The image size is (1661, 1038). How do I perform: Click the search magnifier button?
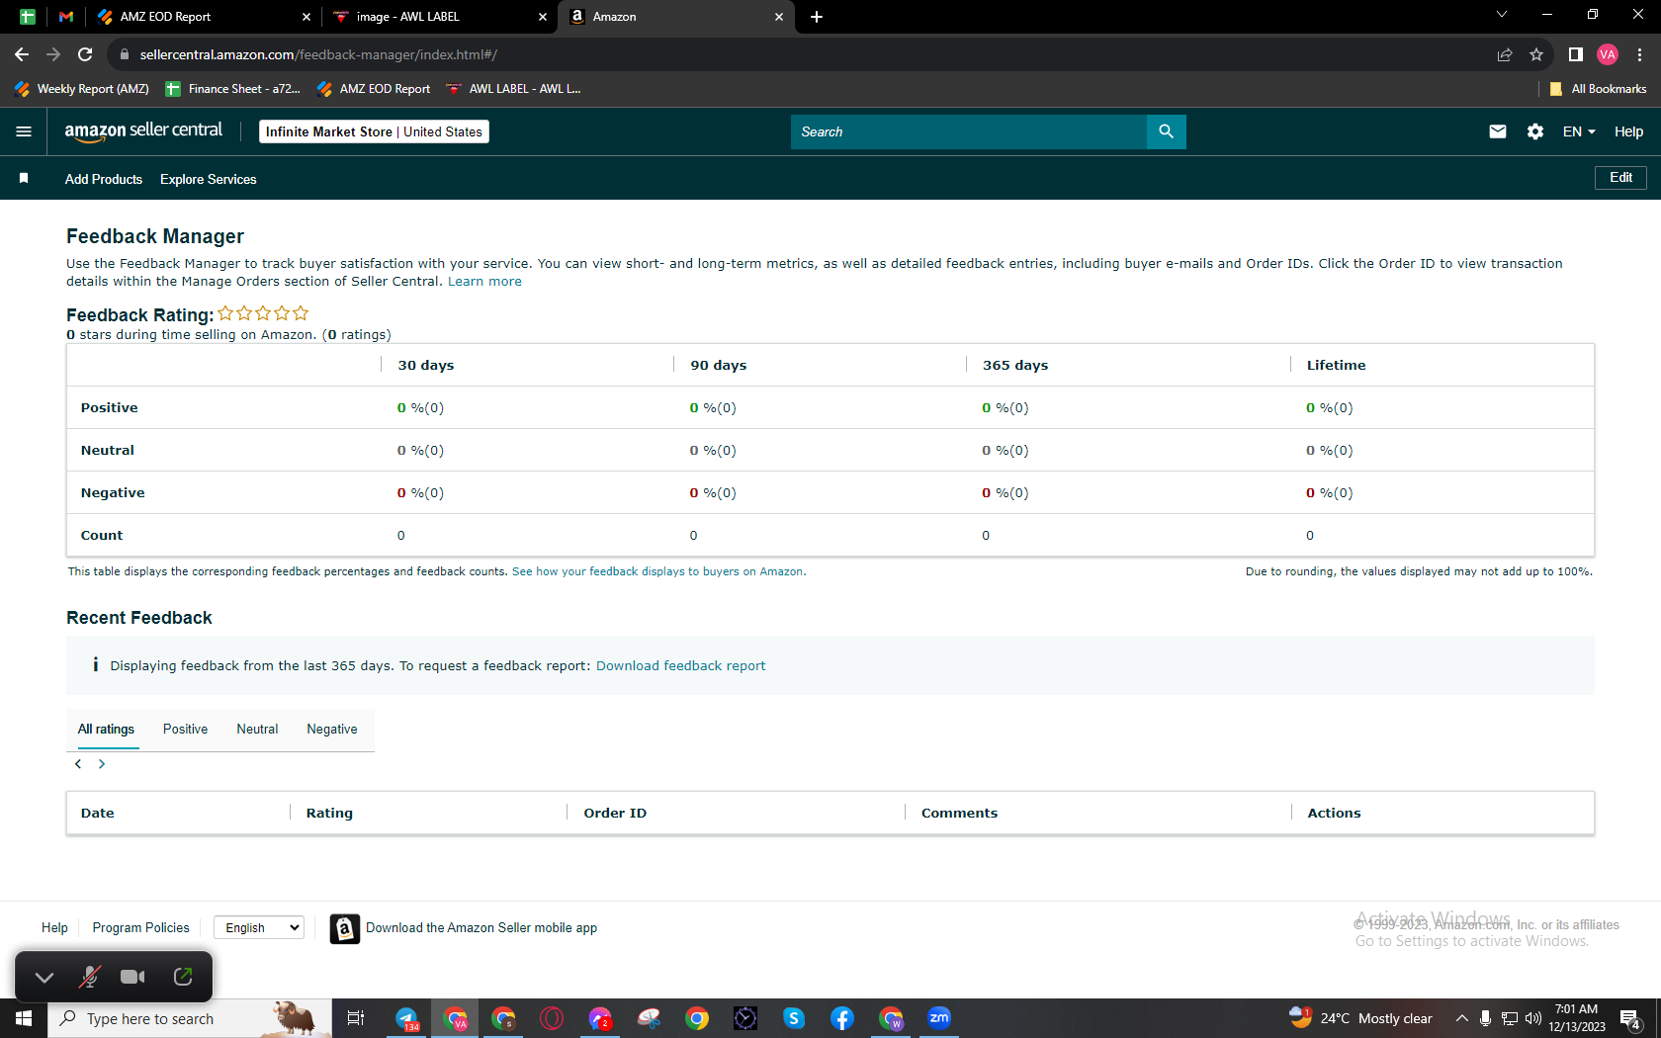tap(1167, 131)
